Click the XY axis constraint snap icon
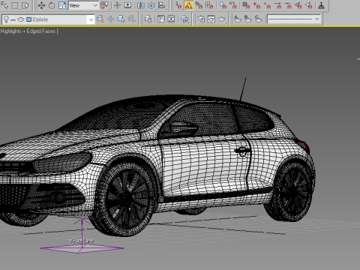 tap(233, 5)
